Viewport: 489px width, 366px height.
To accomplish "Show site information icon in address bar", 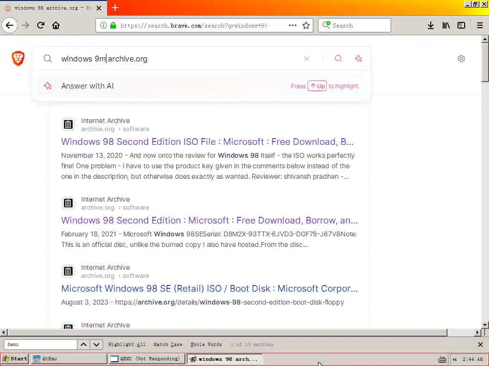I will [x=103, y=25].
